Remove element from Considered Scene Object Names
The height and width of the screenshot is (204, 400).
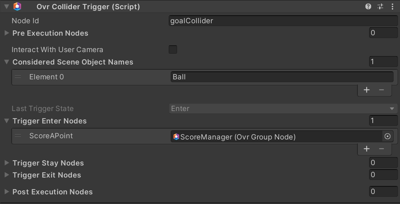pos(382,90)
